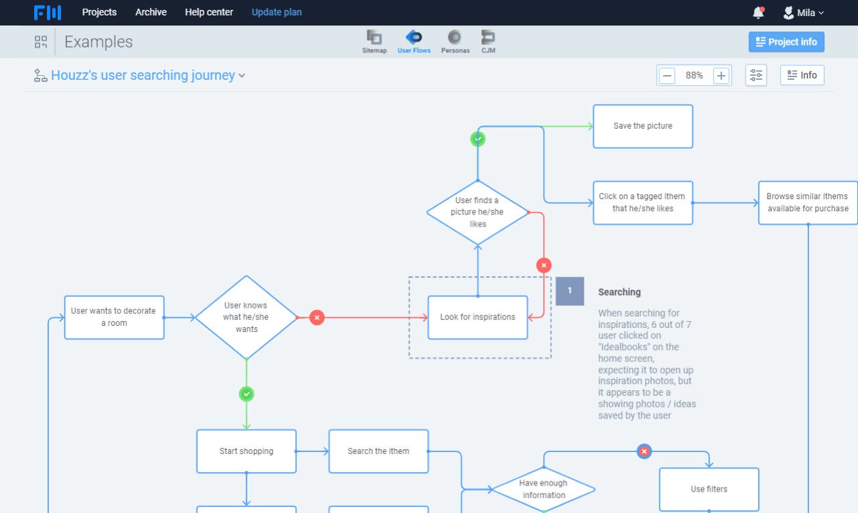Select the Look for inspirations node
This screenshot has width=858, height=513.
click(x=477, y=317)
